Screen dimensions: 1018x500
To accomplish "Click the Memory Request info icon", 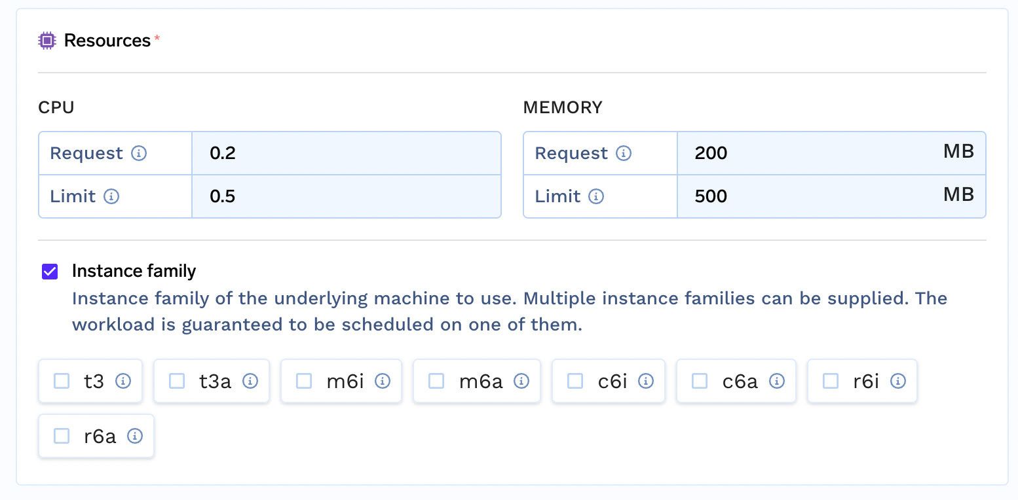I will pos(624,153).
